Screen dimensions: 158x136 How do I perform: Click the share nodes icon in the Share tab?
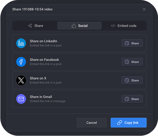[30, 26]
